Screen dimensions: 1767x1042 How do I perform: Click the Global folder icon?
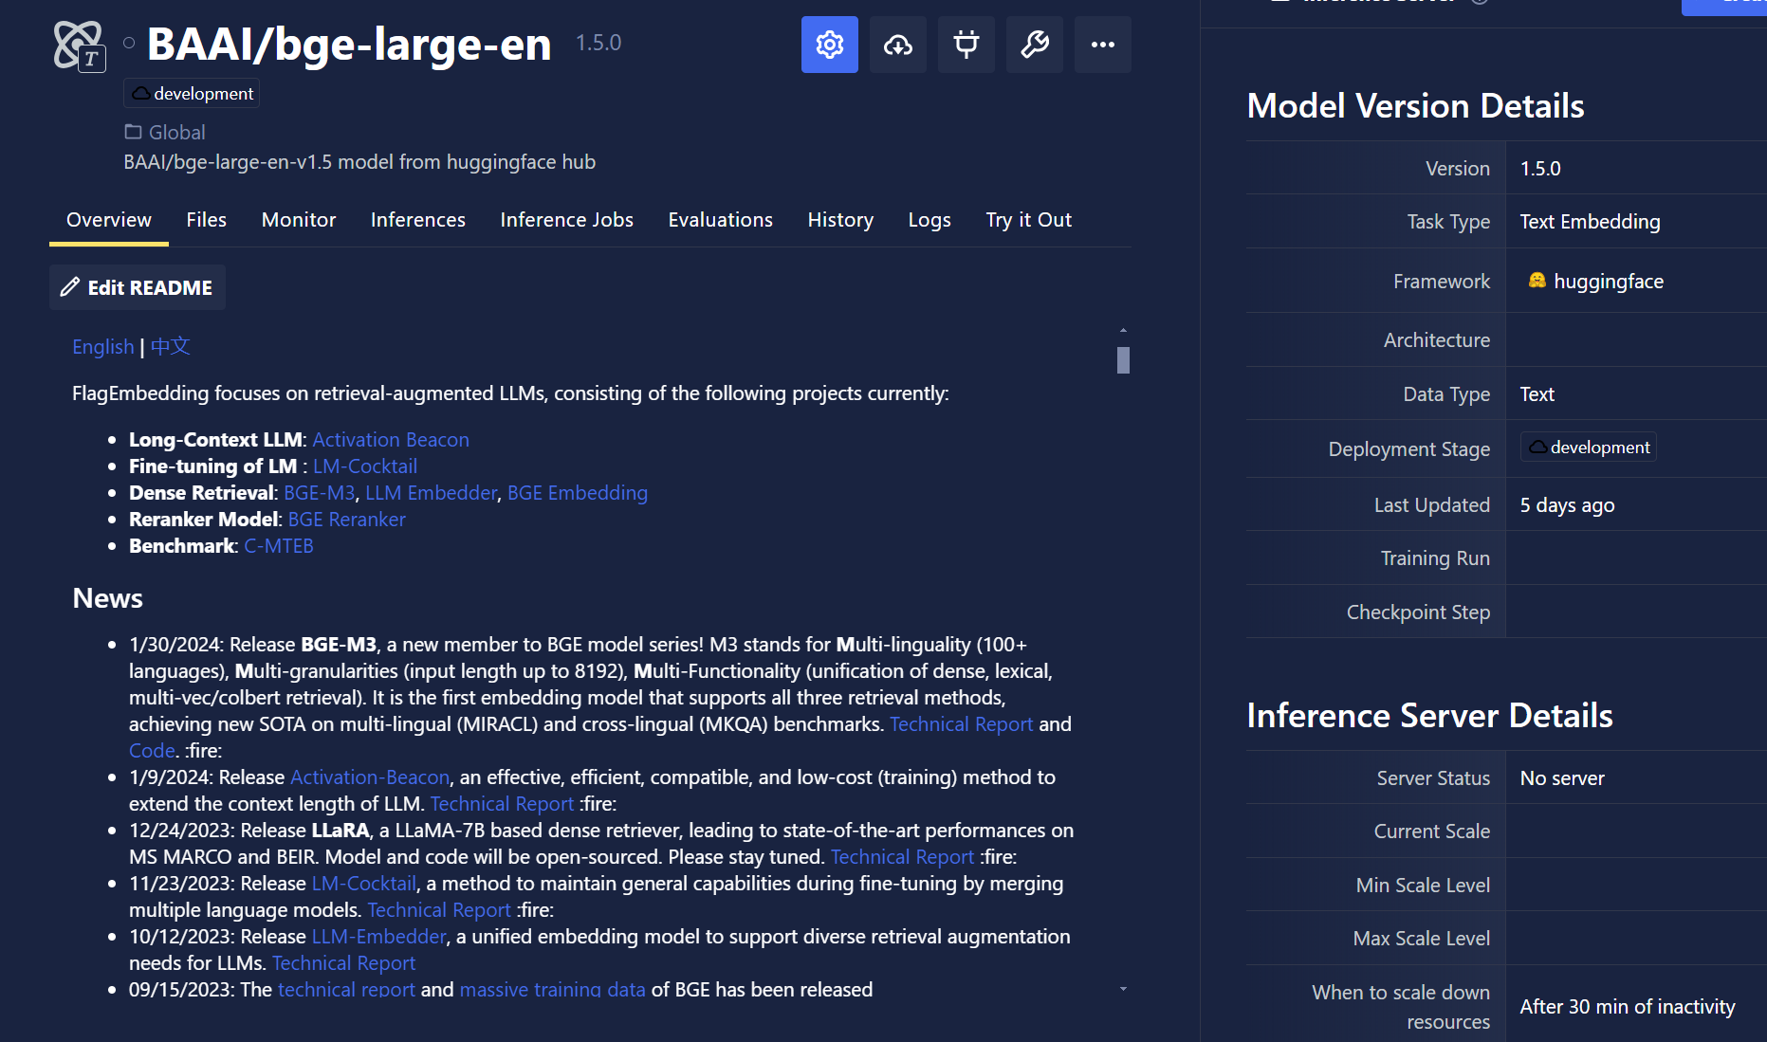pyautogui.click(x=134, y=132)
